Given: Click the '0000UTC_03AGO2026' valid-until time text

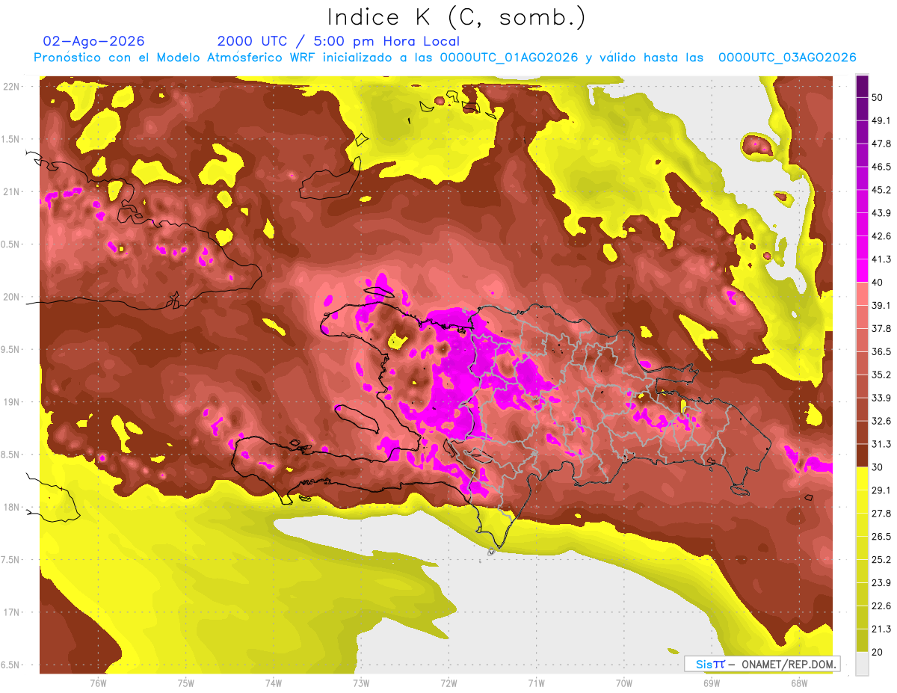Looking at the screenshot, I should [787, 58].
